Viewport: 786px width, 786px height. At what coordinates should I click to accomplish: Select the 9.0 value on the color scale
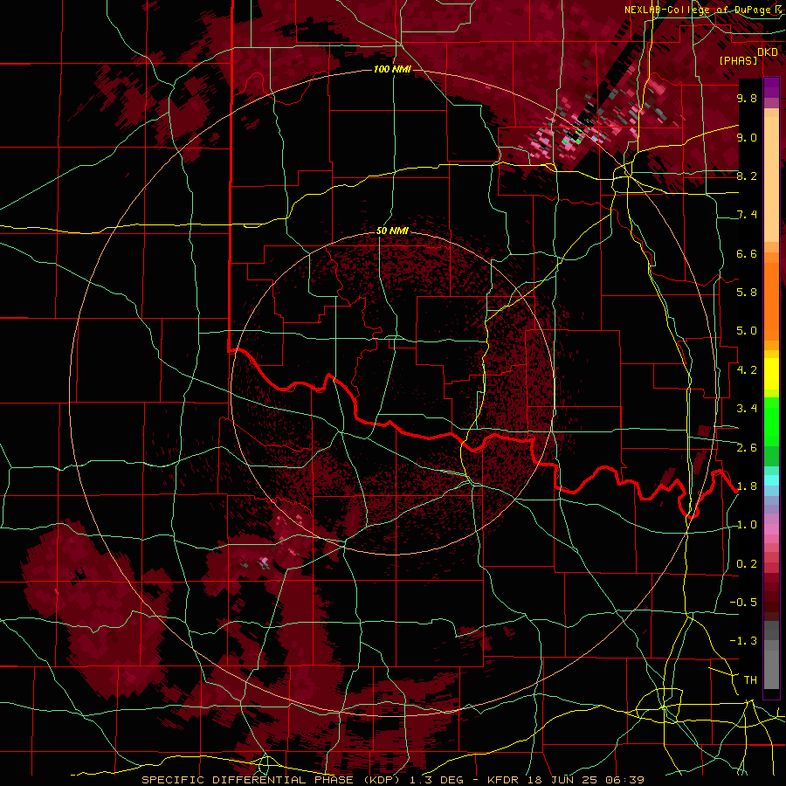pyautogui.click(x=747, y=137)
